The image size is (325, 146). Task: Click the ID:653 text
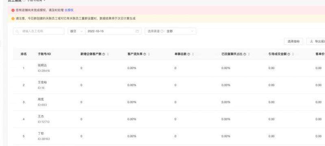42,105
